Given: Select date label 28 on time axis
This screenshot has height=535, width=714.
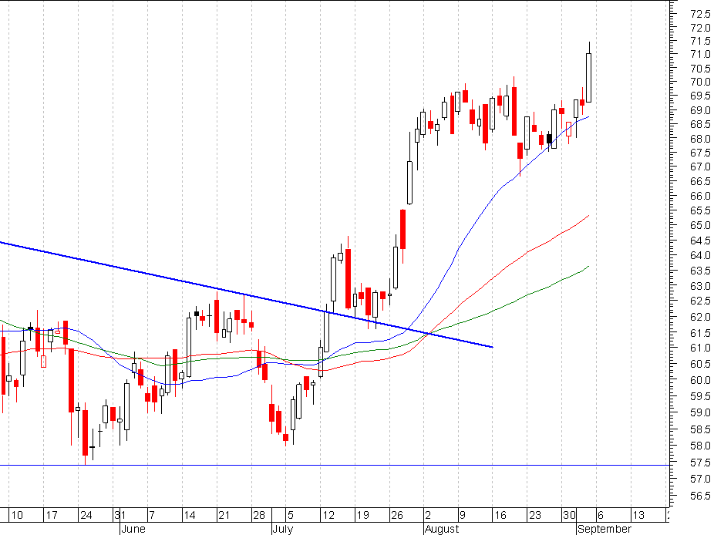Looking at the screenshot, I should tap(258, 516).
